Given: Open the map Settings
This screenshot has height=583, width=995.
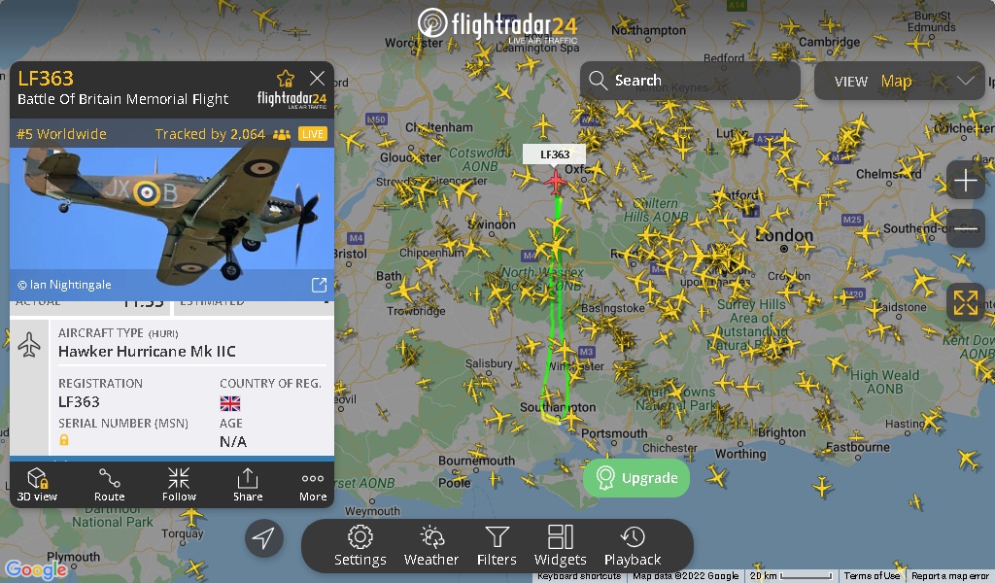Looking at the screenshot, I should pos(360,545).
